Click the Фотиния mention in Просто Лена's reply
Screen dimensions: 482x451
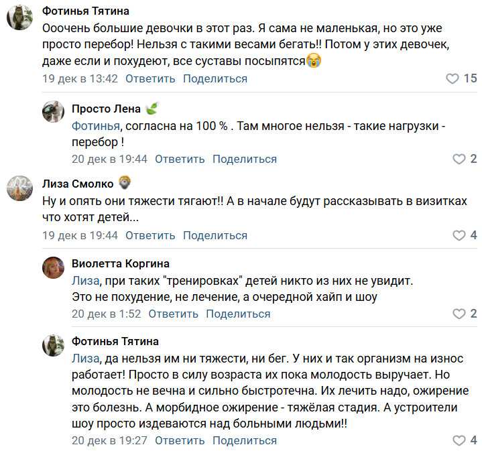click(x=96, y=126)
